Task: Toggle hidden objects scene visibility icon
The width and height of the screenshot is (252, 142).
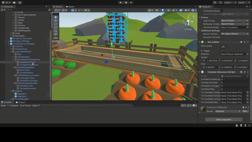Action: pyautogui.click(x=181, y=10)
